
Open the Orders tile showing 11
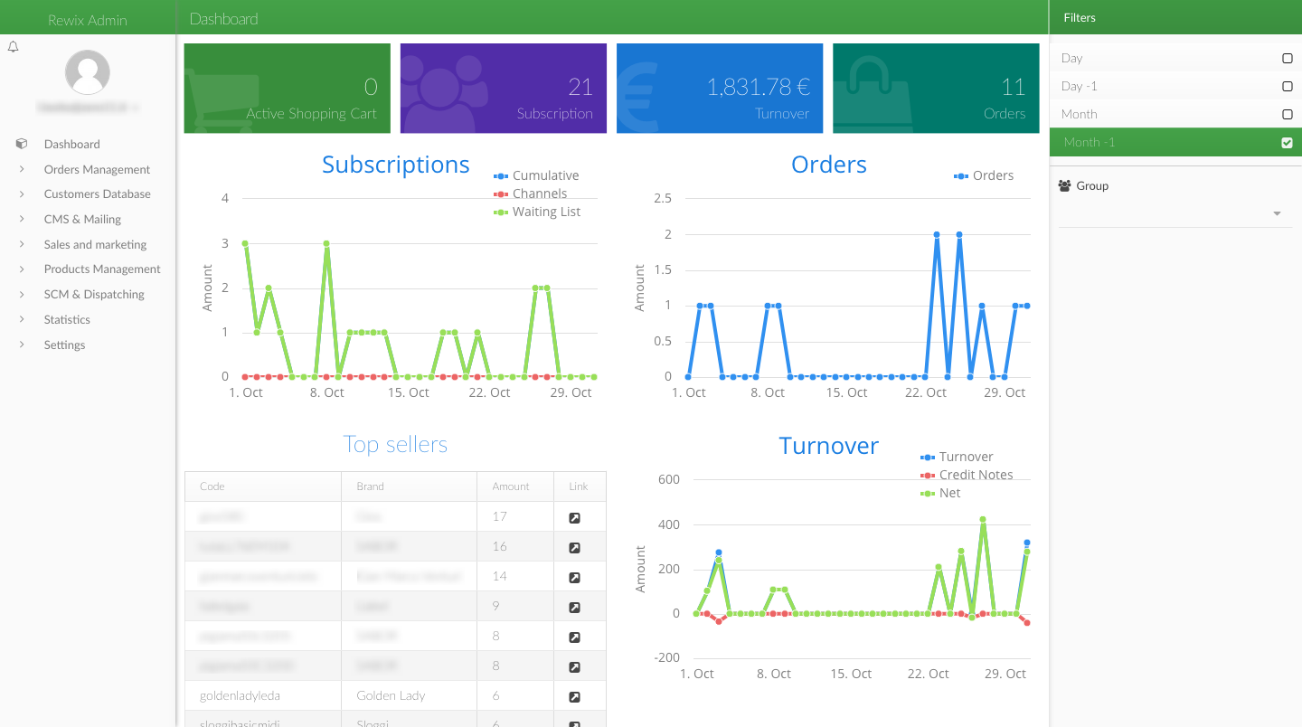tap(936, 88)
